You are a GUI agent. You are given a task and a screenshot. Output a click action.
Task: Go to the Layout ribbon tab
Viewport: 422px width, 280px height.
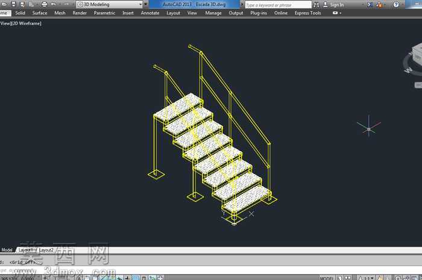click(x=174, y=13)
